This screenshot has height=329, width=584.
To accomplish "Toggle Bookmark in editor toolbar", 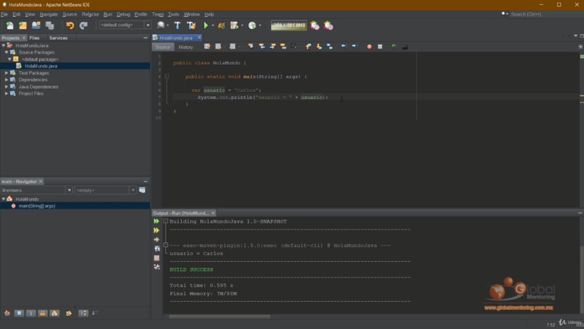I will [x=329, y=47].
